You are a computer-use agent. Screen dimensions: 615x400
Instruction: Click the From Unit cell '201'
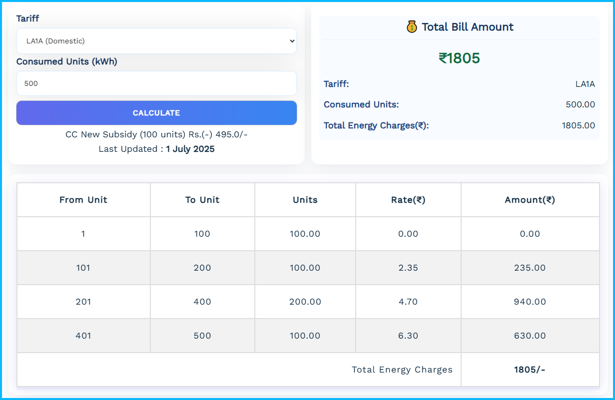[x=83, y=302]
